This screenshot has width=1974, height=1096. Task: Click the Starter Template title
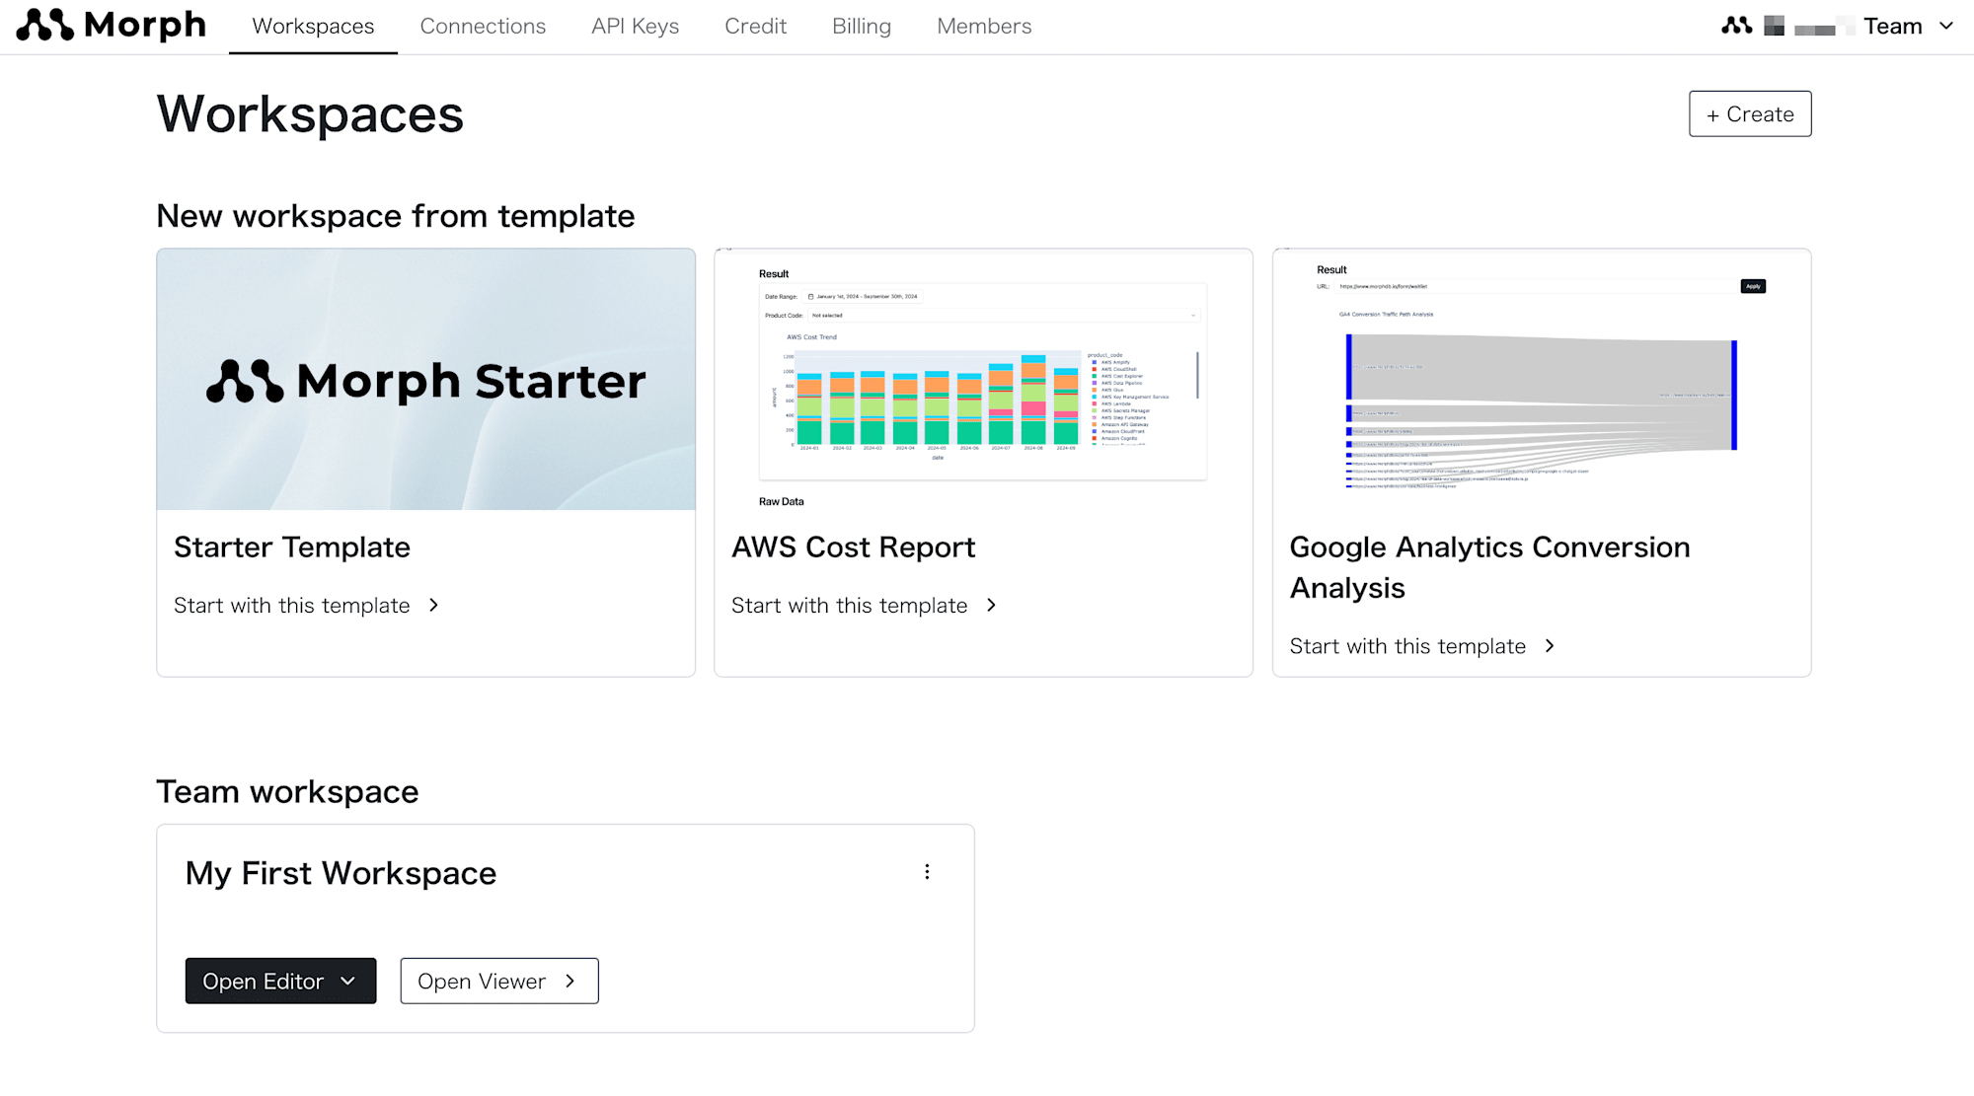[x=292, y=548]
